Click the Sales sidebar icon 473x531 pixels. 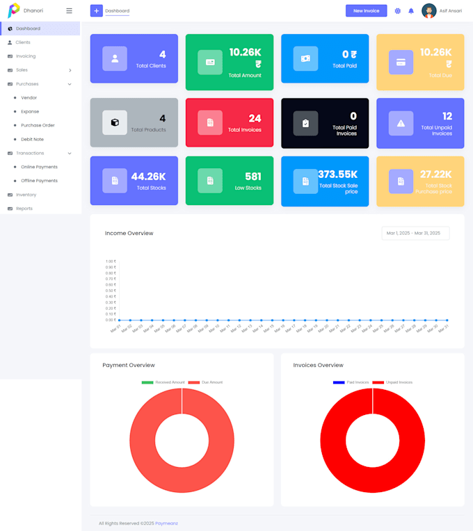point(10,70)
